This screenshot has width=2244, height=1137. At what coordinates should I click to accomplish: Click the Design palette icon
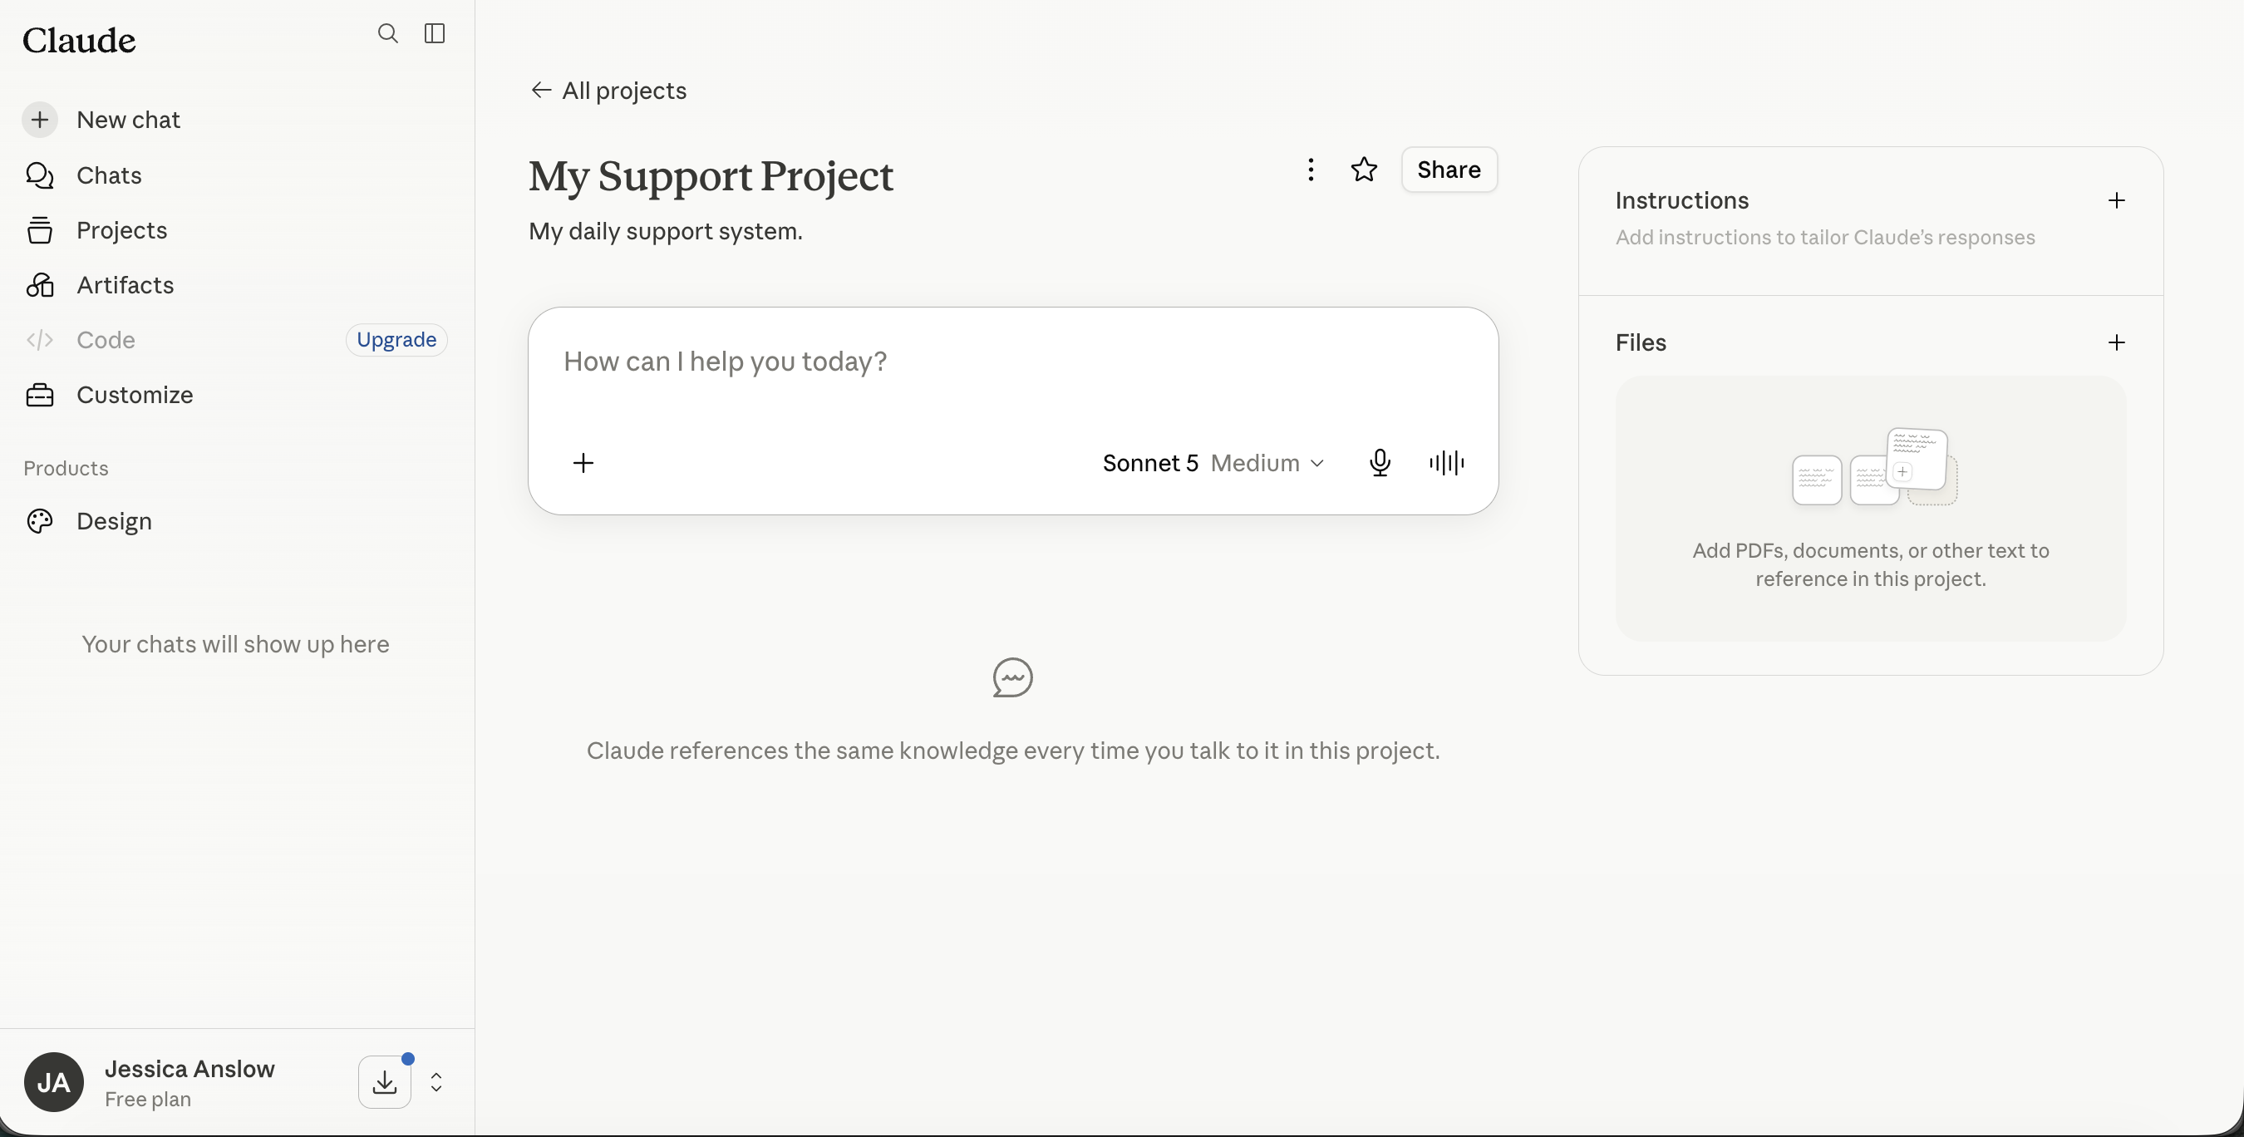(x=40, y=521)
